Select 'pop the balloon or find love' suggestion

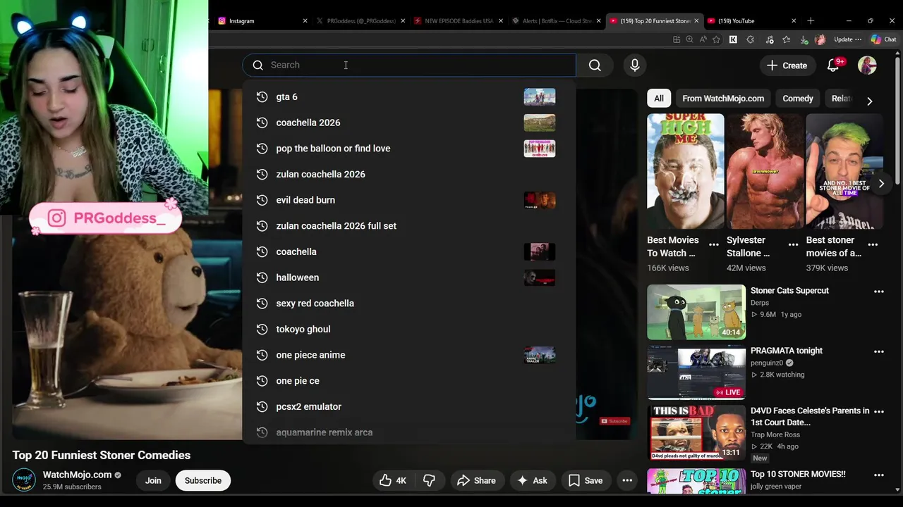(409, 149)
